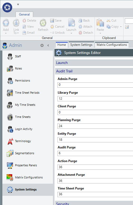This screenshot has width=133, height=205.
Task: Click the Attachment Purge input field
Action: [x=95, y=181]
